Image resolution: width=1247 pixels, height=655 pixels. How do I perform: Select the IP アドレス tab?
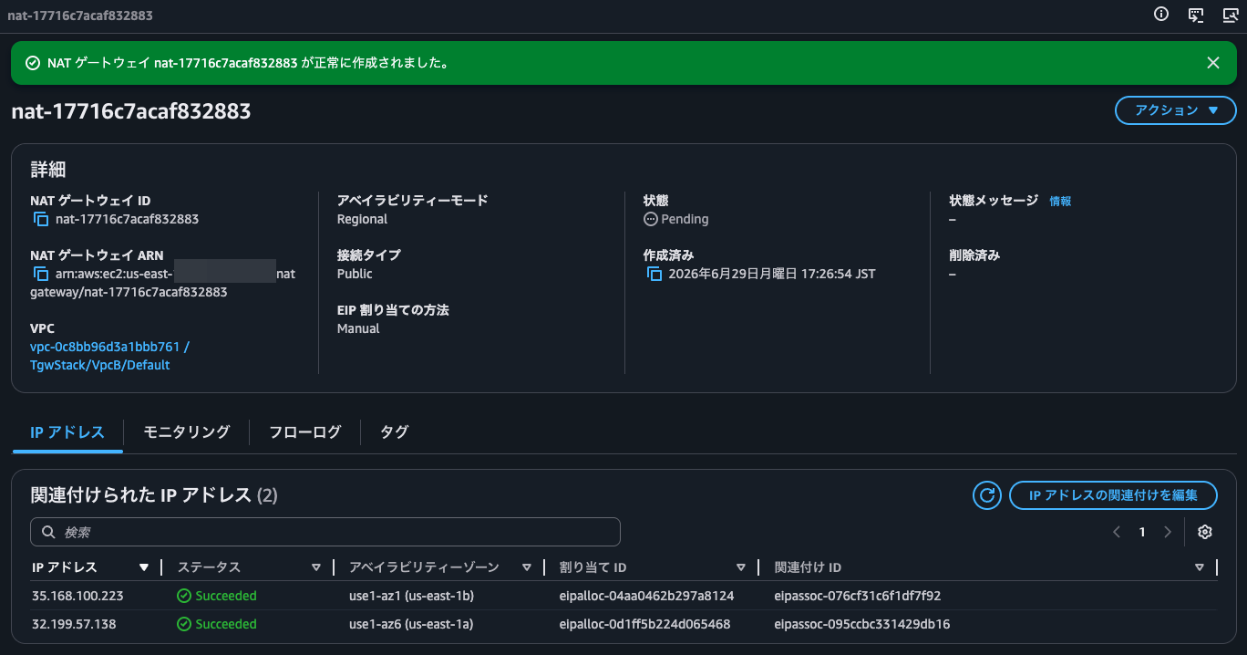pyautogui.click(x=67, y=432)
